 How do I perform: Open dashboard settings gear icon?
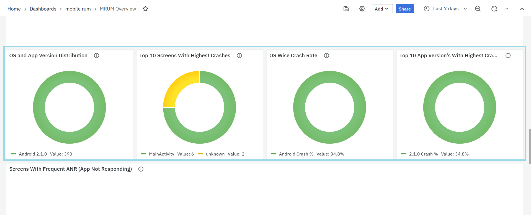(362, 9)
